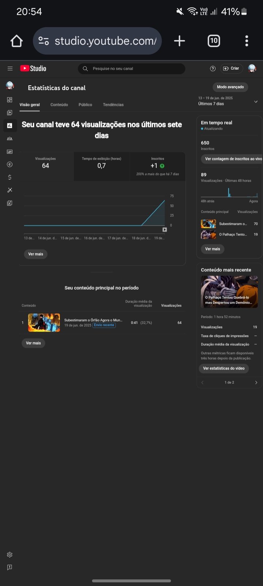Open Copyright icon in the sidebar
Image resolution: width=263 pixels, height=586 pixels.
[10, 164]
